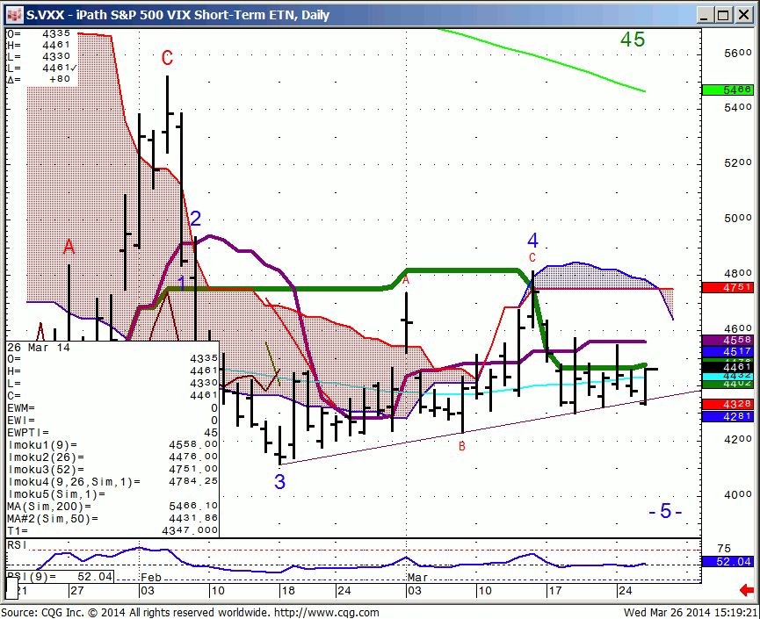
Task: Close the S.VXX chart window
Action: pos(743,15)
